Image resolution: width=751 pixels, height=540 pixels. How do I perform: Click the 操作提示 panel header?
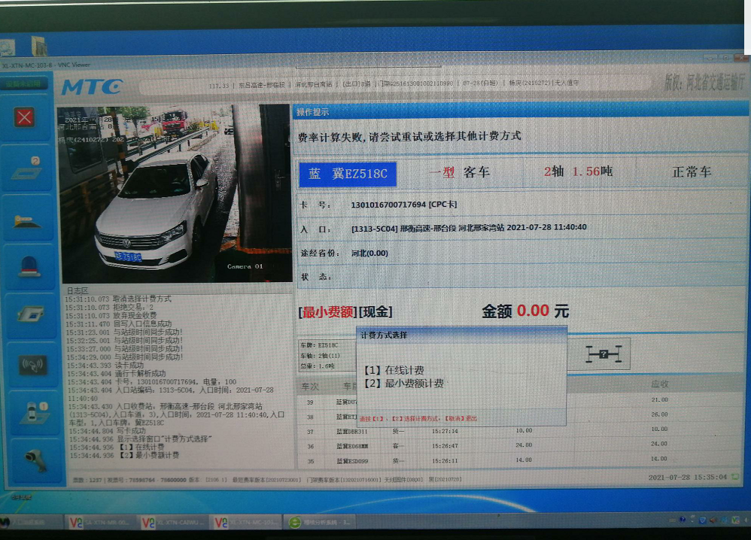coord(521,112)
